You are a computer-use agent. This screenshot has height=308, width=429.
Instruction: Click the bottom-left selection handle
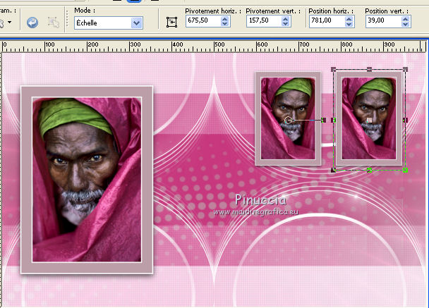tap(333, 171)
